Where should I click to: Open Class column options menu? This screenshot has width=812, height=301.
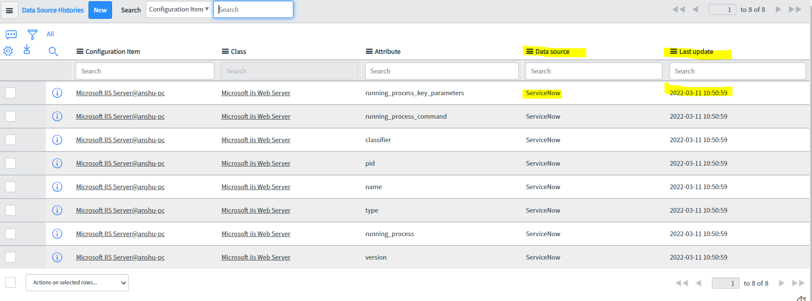[225, 52]
